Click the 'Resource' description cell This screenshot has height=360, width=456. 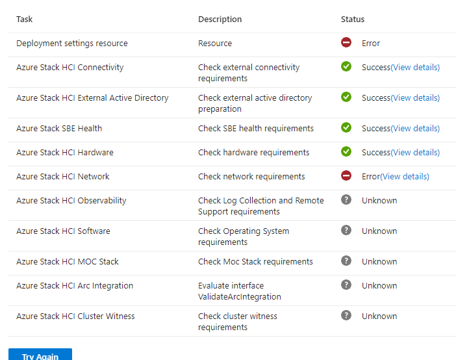click(215, 44)
